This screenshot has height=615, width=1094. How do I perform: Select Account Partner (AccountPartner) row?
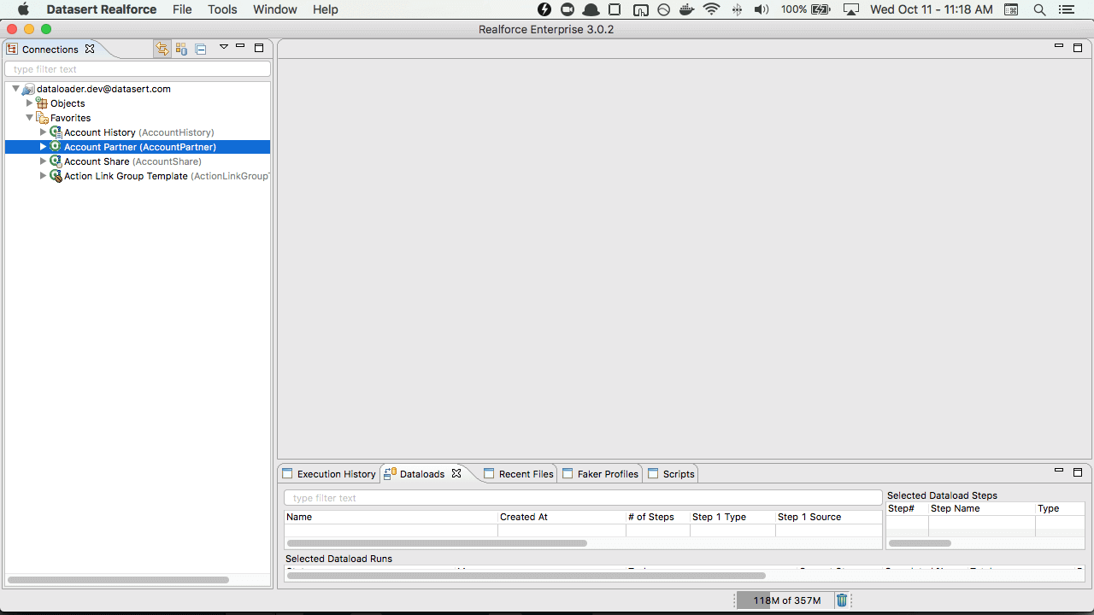tap(138, 147)
